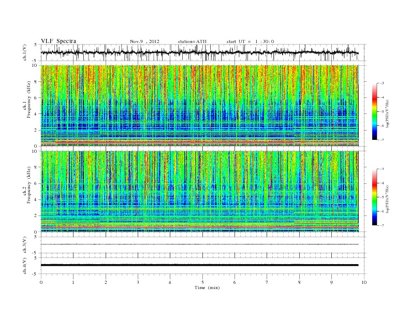This screenshot has height=317, width=410.
Task: Click the "ch.3(V)" axis label
Action: coord(25,245)
